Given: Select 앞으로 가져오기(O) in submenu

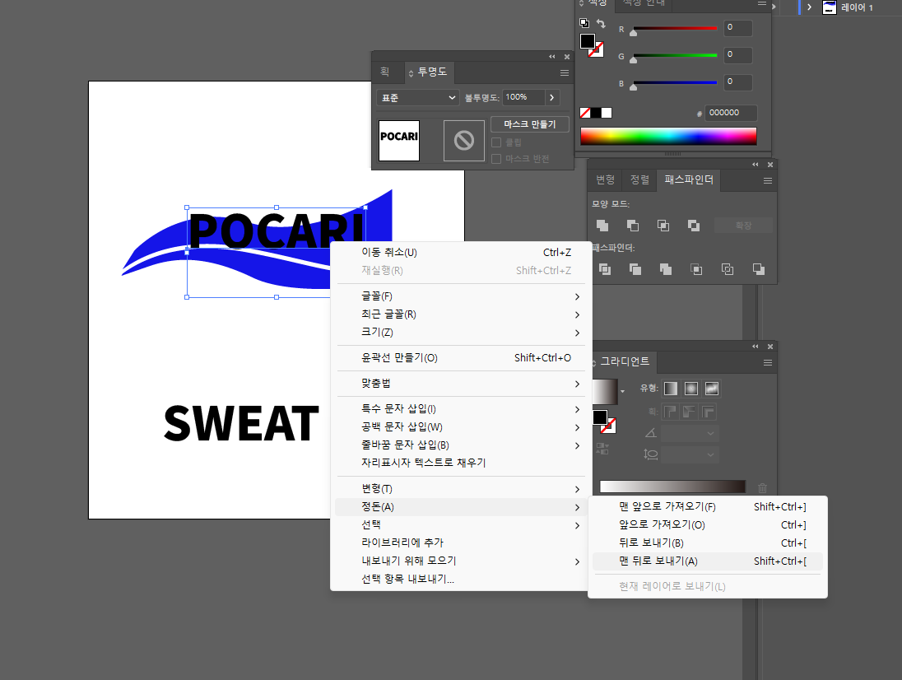Looking at the screenshot, I should click(708, 524).
